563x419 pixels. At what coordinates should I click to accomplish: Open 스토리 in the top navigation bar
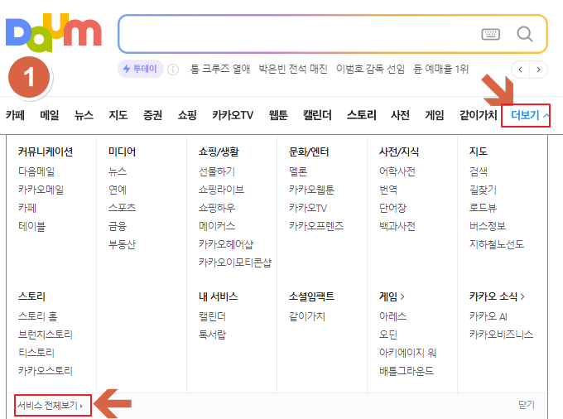point(361,115)
